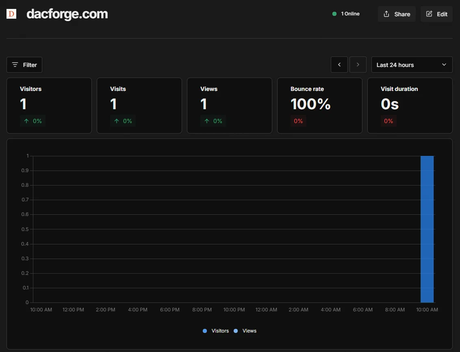
Task: Click the dacforge.com site favicon
Action: coord(11,14)
